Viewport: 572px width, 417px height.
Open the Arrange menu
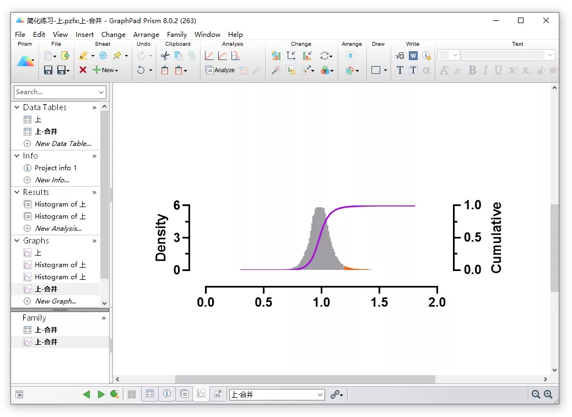(146, 34)
